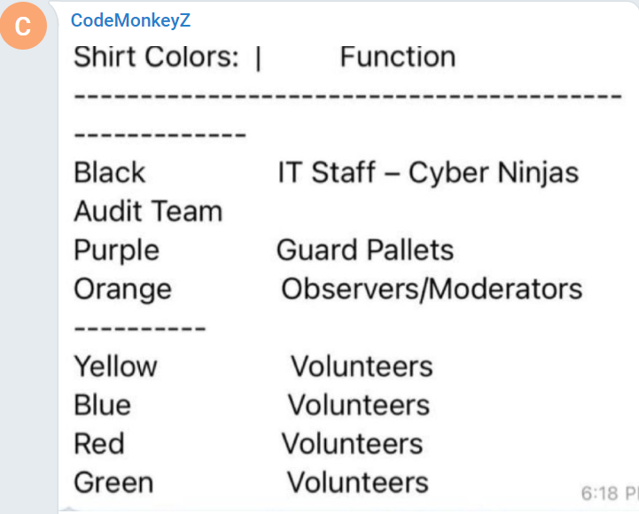Click the orange C avatar icon
Image resolution: width=639 pixels, height=514 pixels.
point(23,26)
